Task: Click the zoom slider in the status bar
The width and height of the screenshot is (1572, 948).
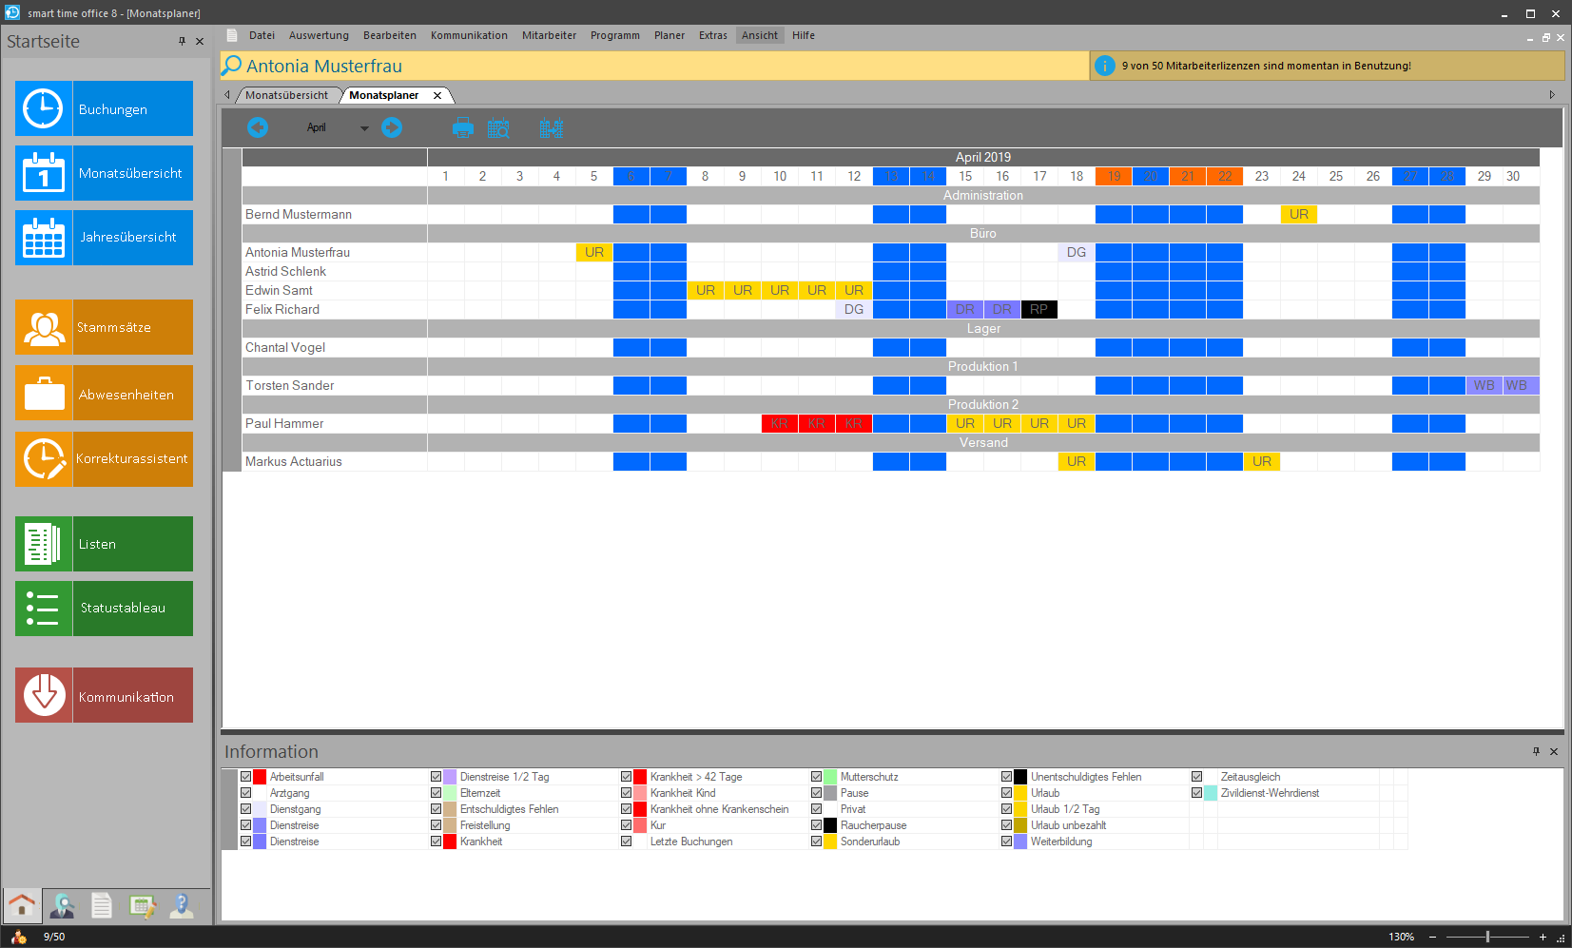Action: click(1487, 937)
